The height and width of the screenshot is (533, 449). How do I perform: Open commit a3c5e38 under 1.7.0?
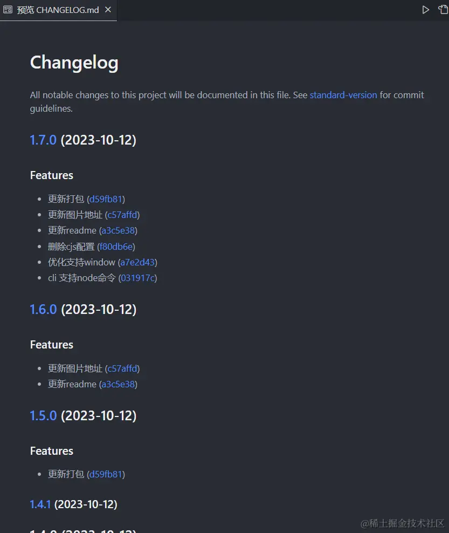coord(119,230)
